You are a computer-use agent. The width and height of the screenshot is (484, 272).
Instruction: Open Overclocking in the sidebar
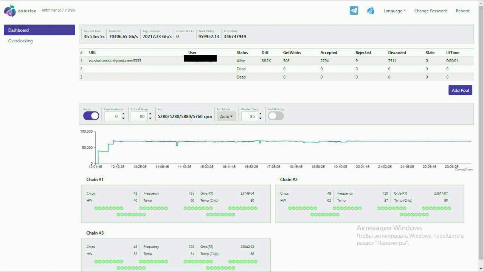coord(20,41)
